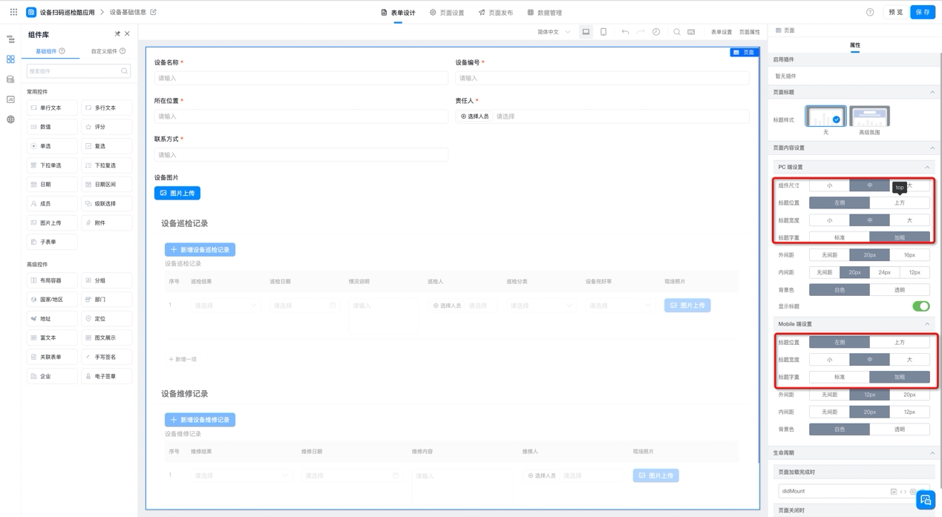Click the blue 保存 button
The height and width of the screenshot is (517, 942).
[923, 13]
